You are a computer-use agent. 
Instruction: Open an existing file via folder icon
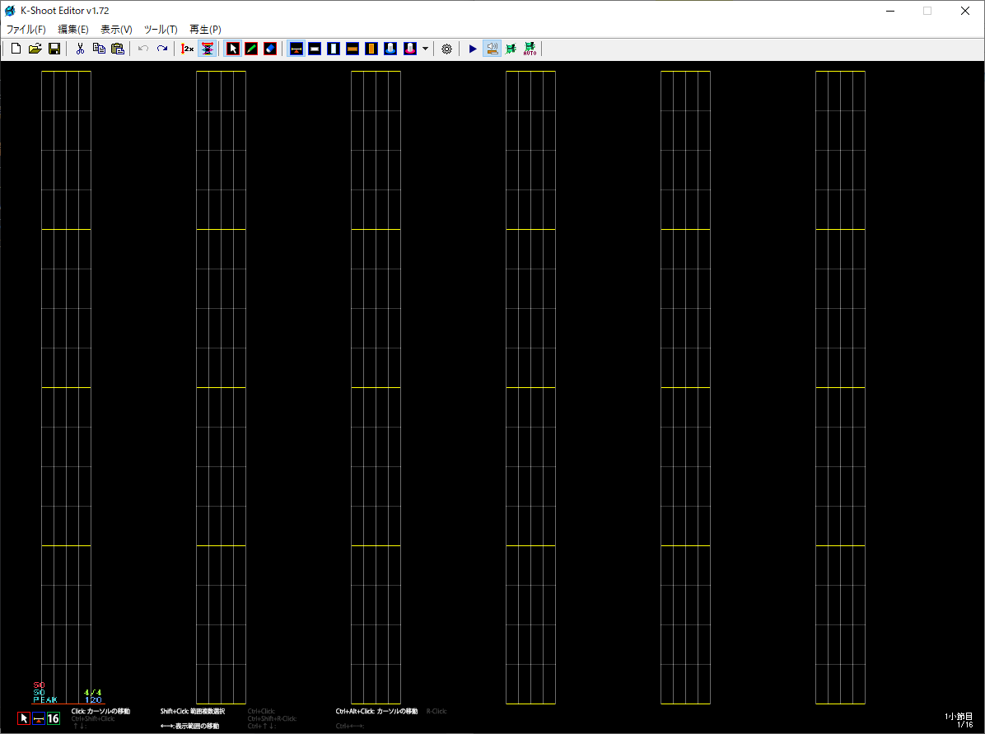(x=35, y=49)
